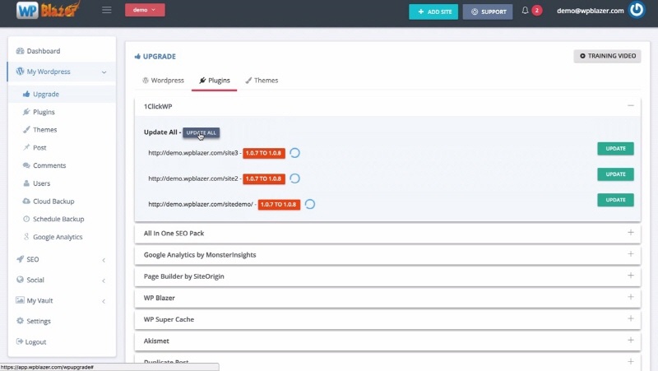Viewport: 658px width, 371px height.
Task: Update 1ClickWP on site3
Action: click(615, 149)
